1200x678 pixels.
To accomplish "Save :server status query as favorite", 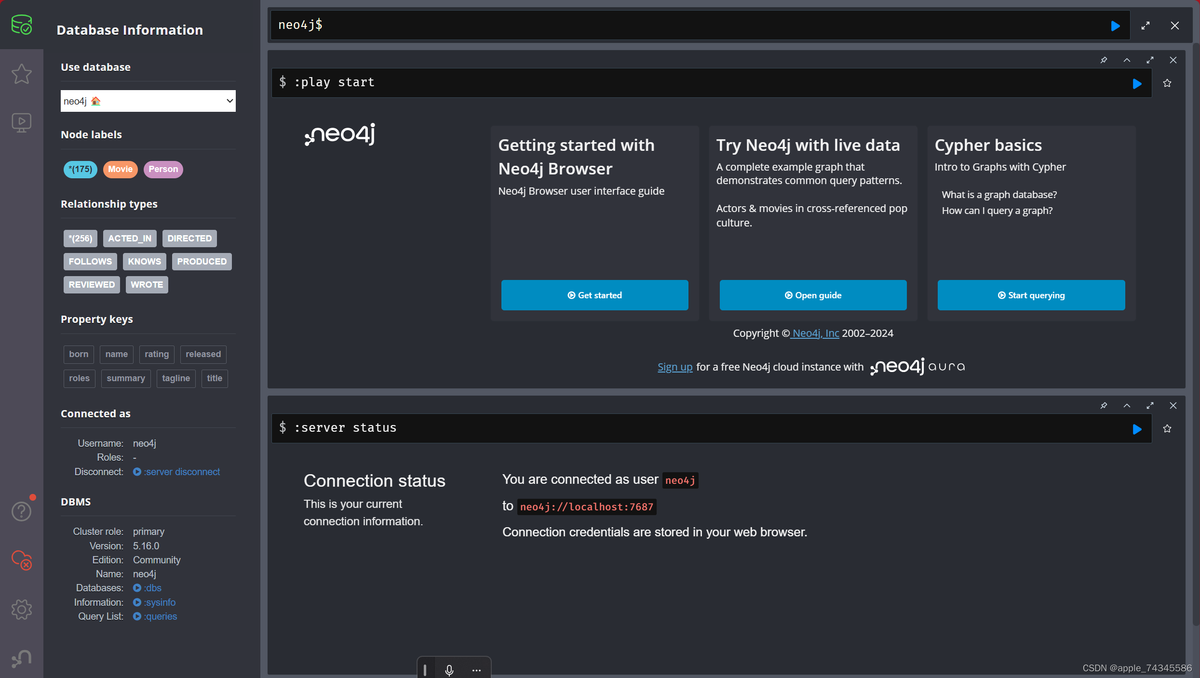I will click(1167, 428).
